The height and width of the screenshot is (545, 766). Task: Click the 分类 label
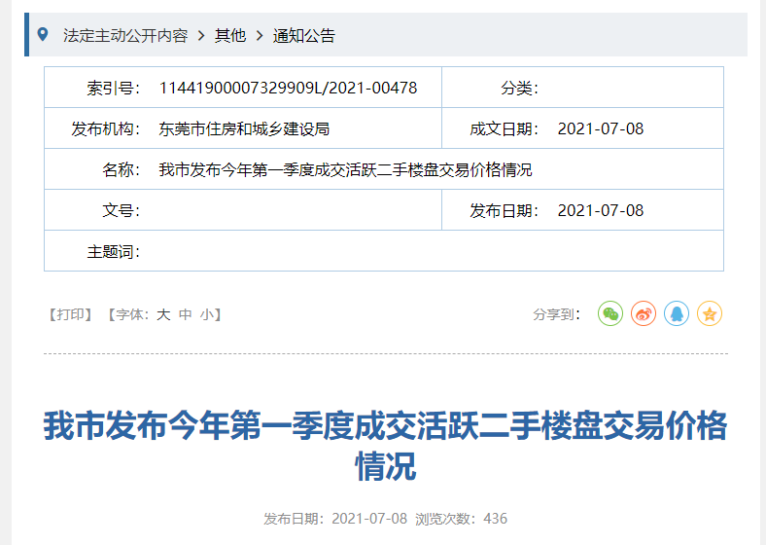[x=519, y=88]
